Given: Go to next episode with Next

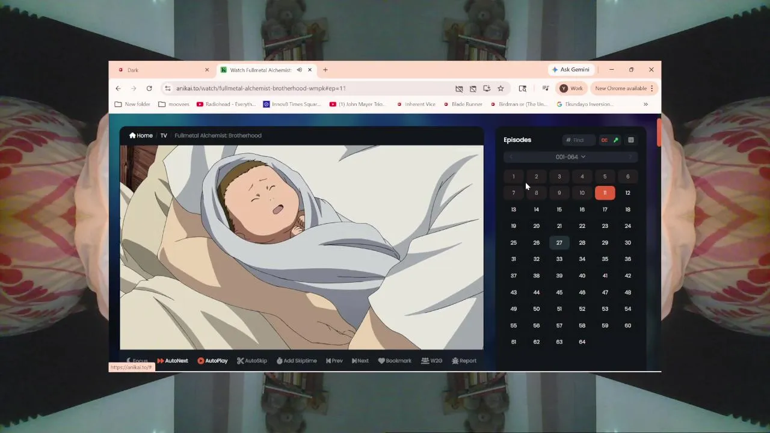Looking at the screenshot, I should click(x=360, y=361).
